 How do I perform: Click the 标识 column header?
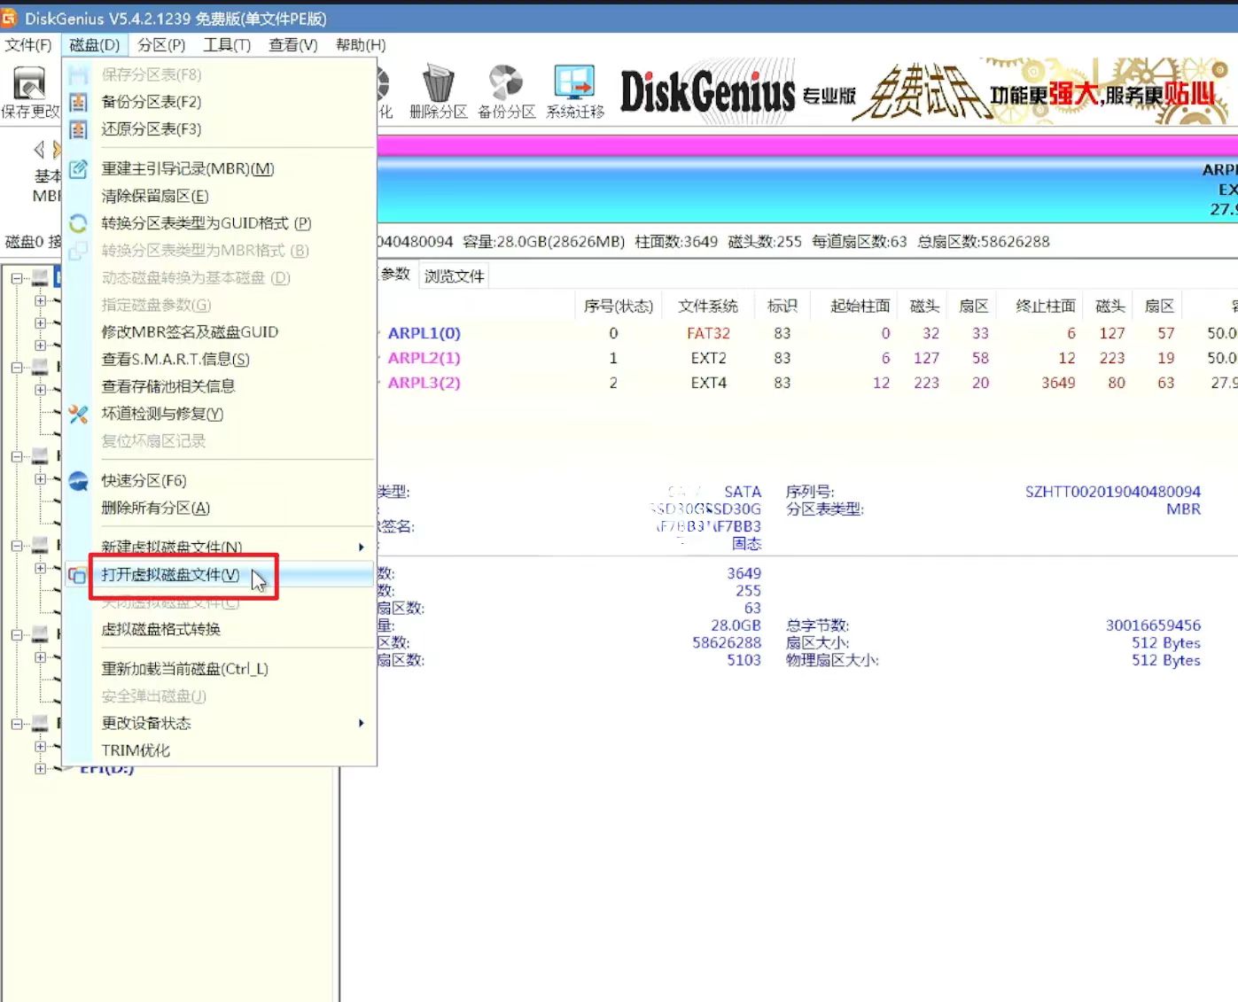click(783, 306)
